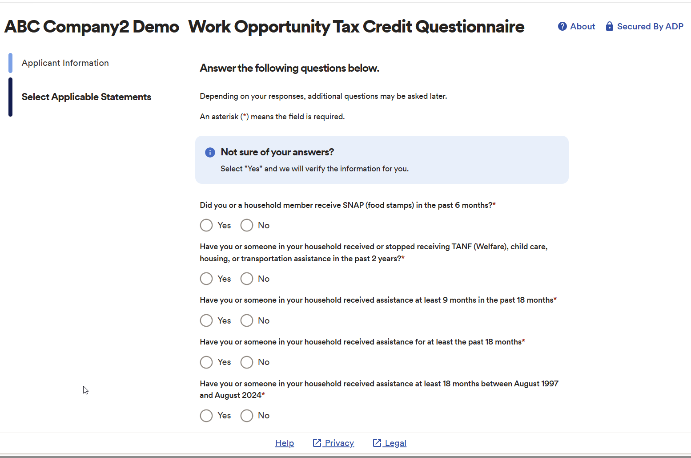Go to the Applicant Information step

pos(65,63)
